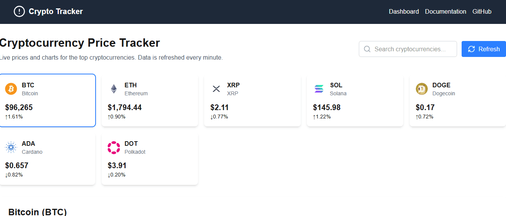Click the Cryptocurrency Price Tracker heading
This screenshot has width=506, height=216.
[x=80, y=43]
